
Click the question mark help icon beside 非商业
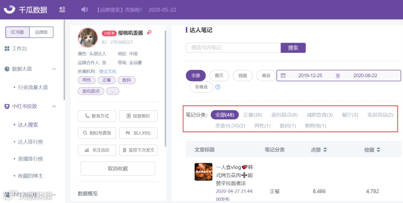(218, 87)
